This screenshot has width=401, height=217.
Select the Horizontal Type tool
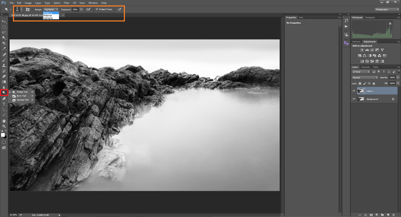(x=4, y=104)
